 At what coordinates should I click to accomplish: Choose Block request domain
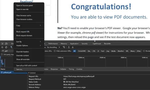coord(29,35)
